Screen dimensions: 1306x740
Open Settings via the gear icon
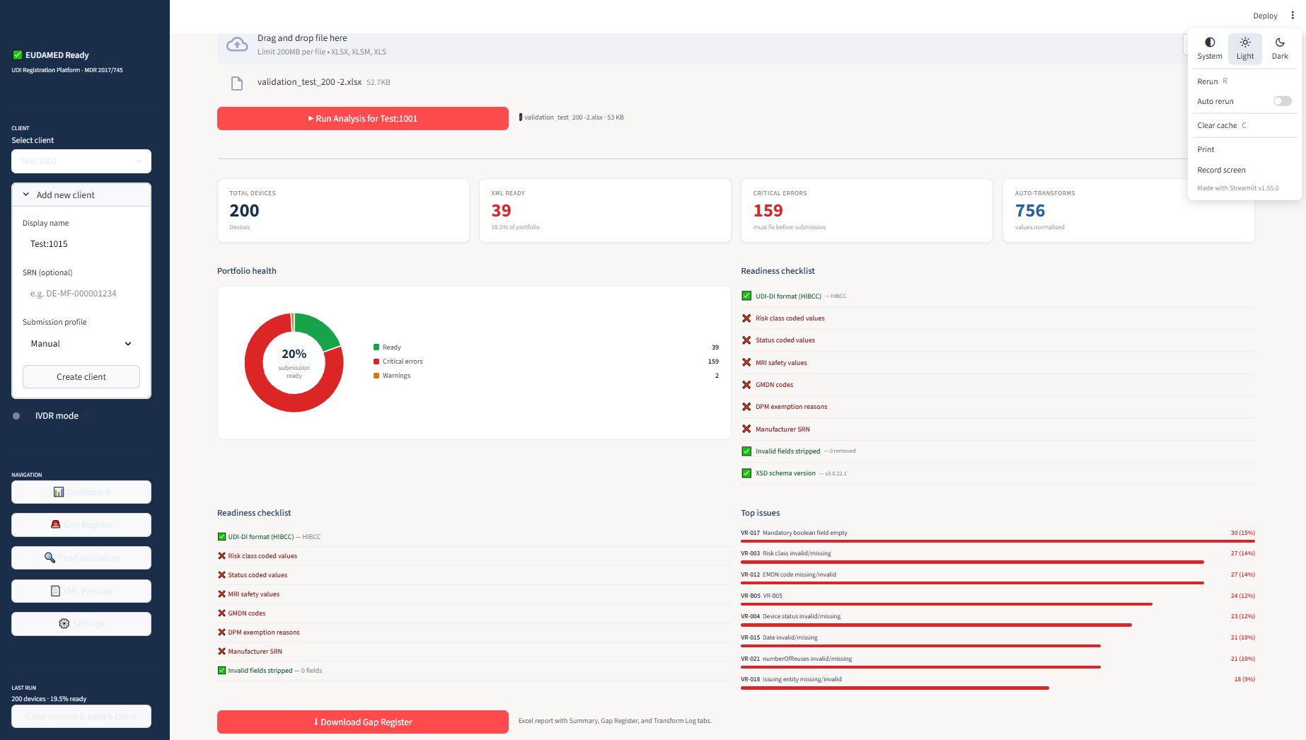click(x=64, y=623)
